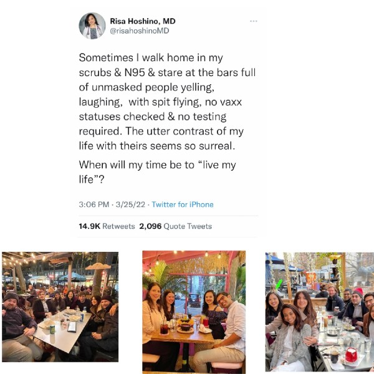The height and width of the screenshot is (374, 374).
Task: Open the three-dot more options menu
Action: pyautogui.click(x=254, y=21)
